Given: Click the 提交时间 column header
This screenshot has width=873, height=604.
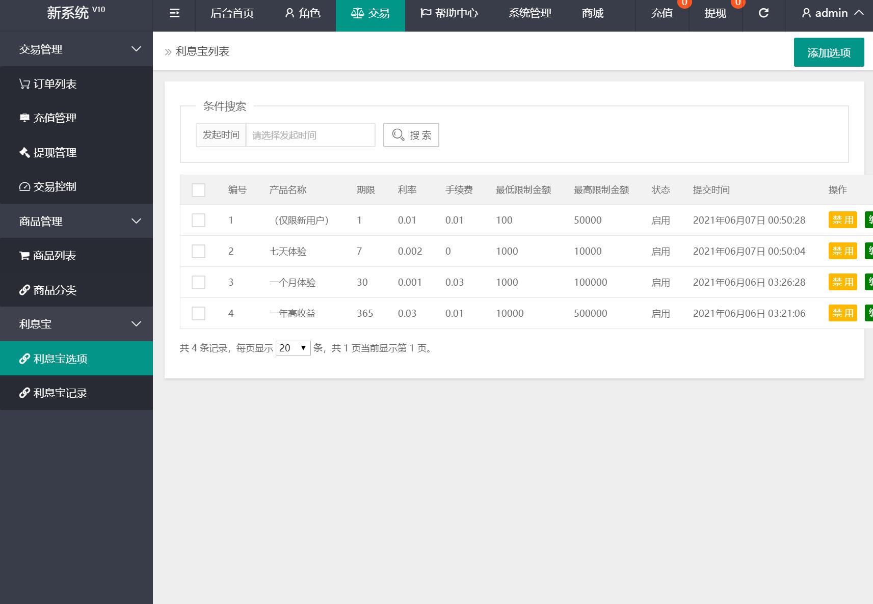Looking at the screenshot, I should point(711,190).
